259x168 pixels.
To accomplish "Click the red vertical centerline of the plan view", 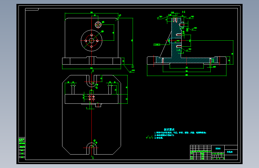I will click(91, 114).
